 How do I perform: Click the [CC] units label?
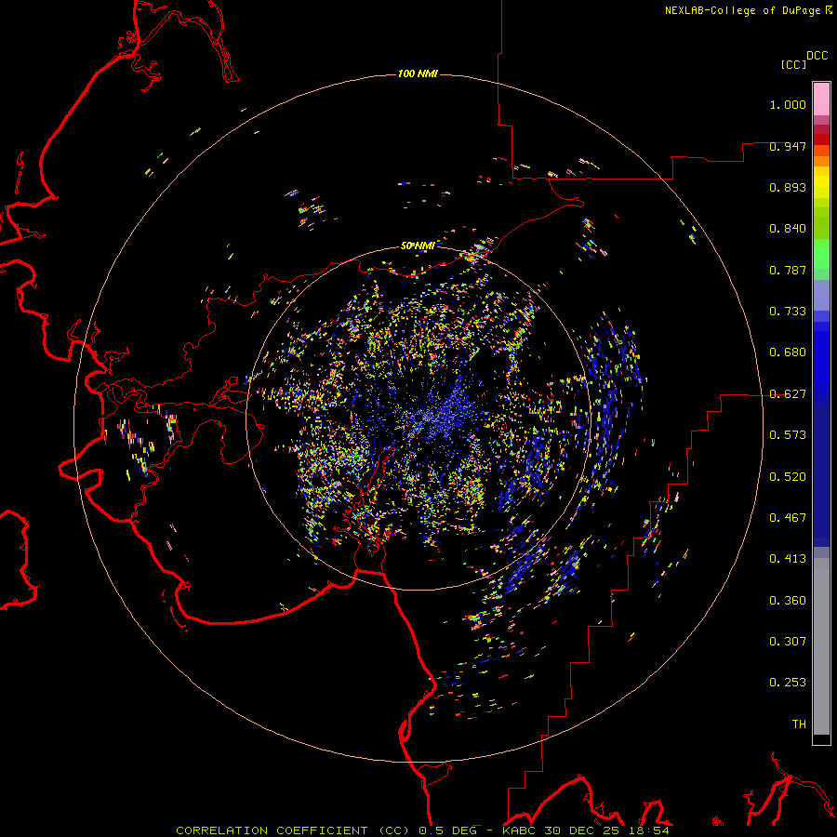point(793,64)
